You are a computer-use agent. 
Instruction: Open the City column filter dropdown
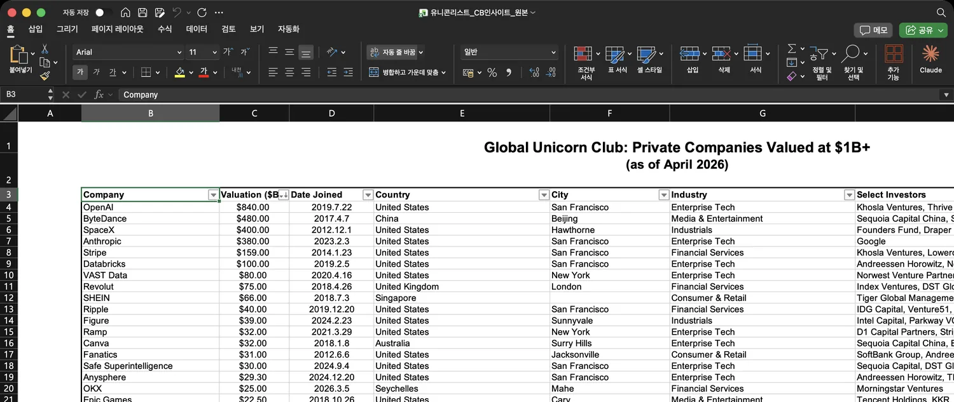(664, 195)
